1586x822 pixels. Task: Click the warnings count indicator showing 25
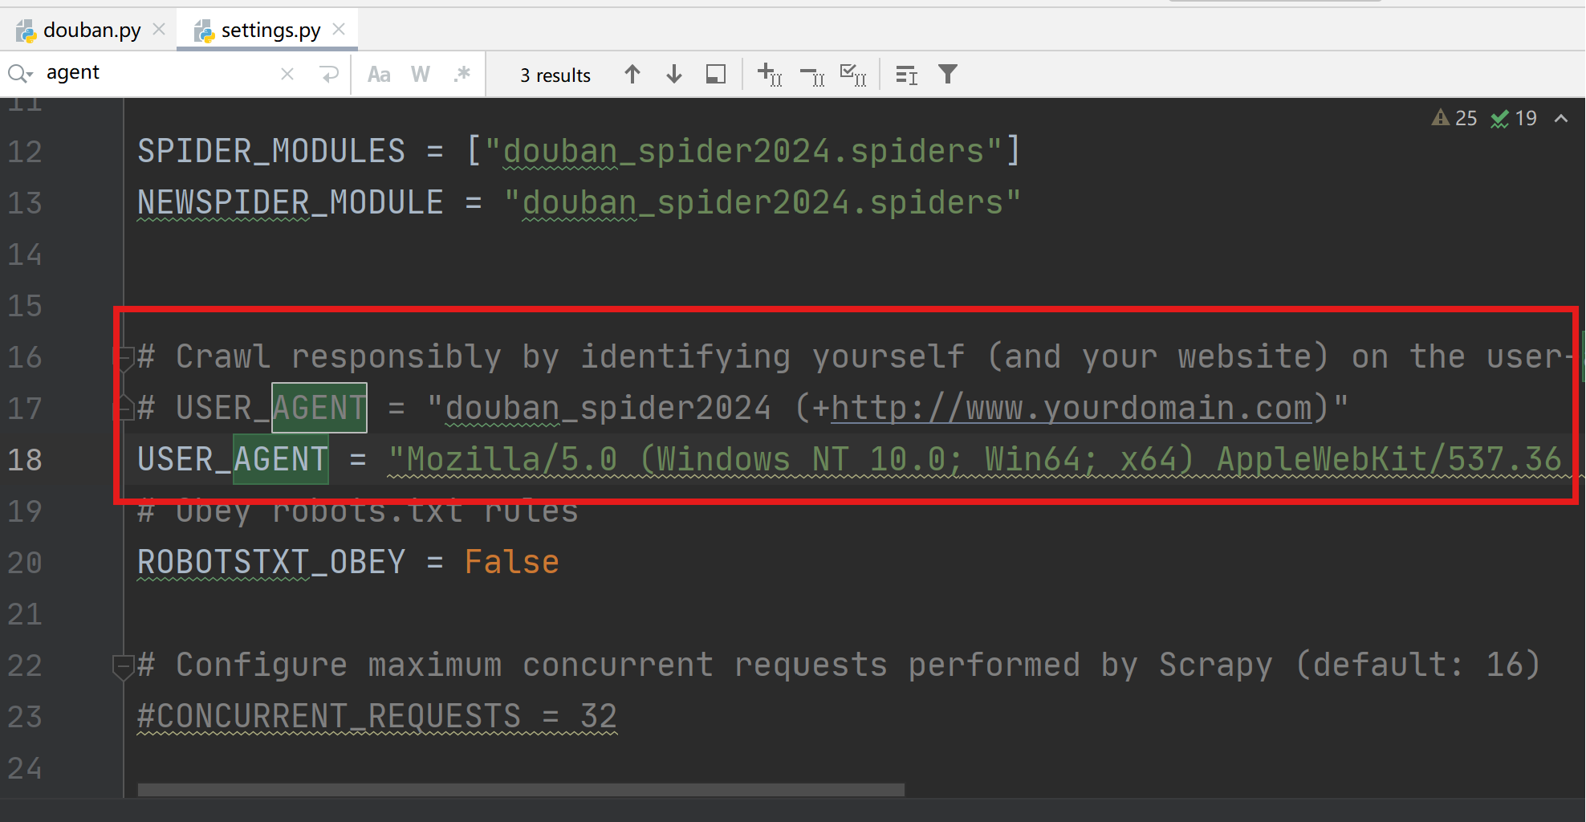[x=1454, y=118]
